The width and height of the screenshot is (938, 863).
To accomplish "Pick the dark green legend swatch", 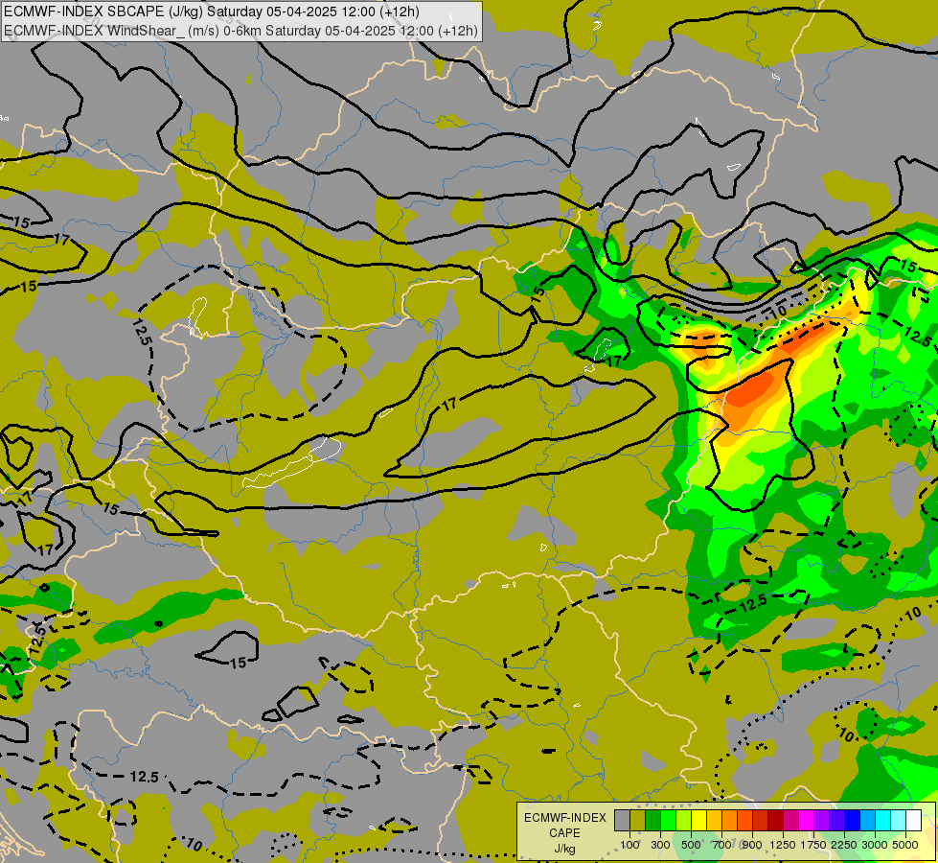I will pos(652,820).
